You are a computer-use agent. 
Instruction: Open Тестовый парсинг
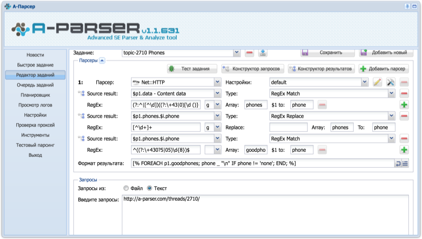click(35, 145)
